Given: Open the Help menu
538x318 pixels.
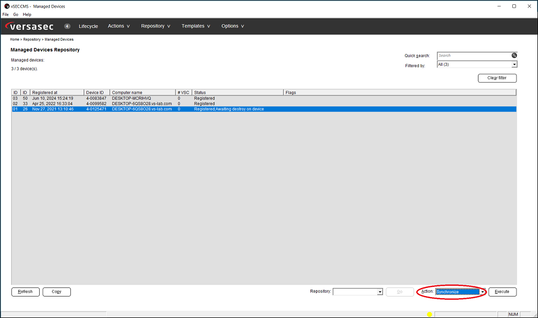Looking at the screenshot, I should point(27,14).
